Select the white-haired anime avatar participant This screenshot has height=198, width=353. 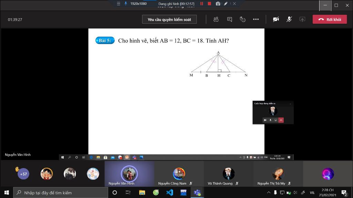pyautogui.click(x=70, y=174)
